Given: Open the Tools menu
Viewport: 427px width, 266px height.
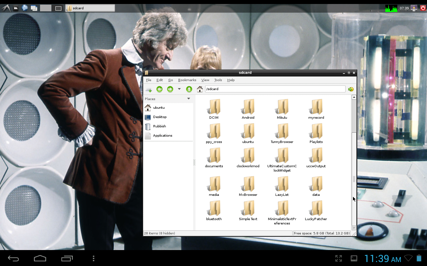Looking at the screenshot, I should click(x=218, y=80).
